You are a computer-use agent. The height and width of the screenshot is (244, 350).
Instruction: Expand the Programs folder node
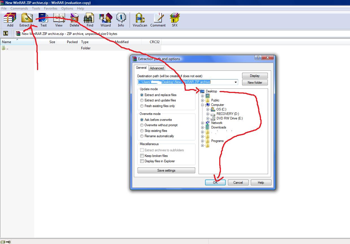pos(202,141)
